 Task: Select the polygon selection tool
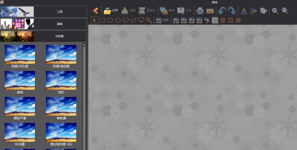pos(134,21)
